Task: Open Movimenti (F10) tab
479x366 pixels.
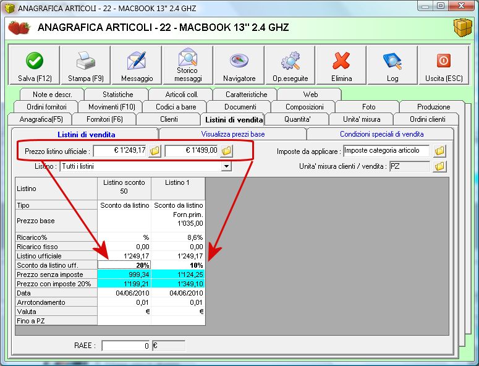Action: point(111,107)
